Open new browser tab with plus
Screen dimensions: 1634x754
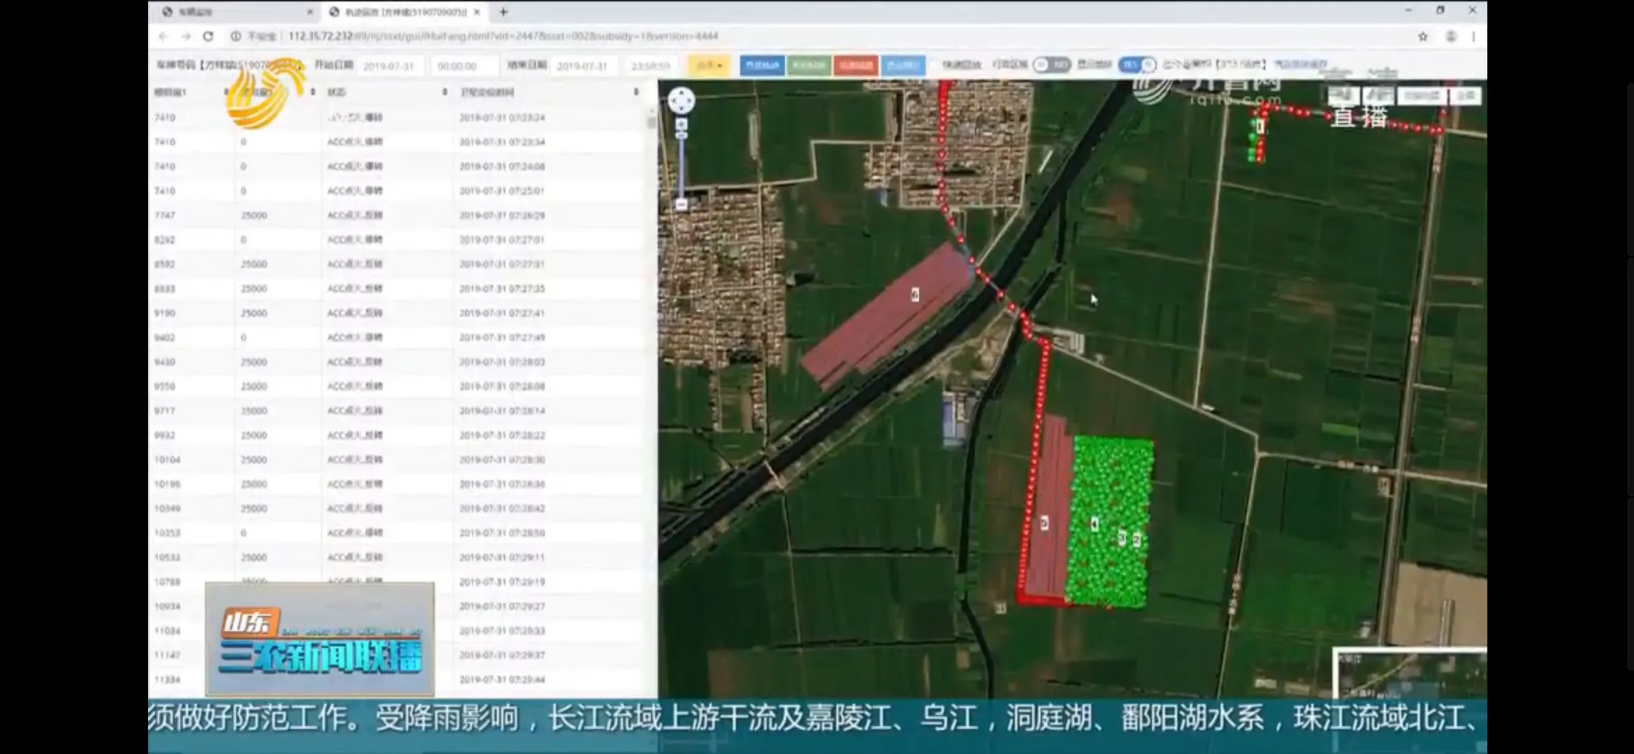point(503,12)
